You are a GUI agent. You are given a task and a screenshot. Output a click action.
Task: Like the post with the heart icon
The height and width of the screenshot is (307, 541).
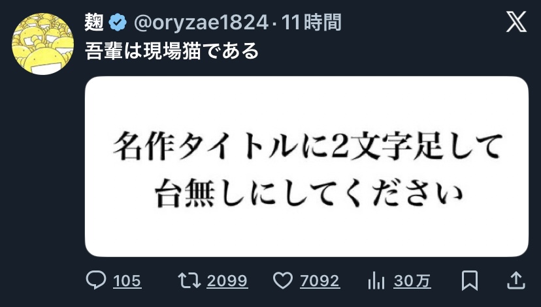(x=283, y=280)
